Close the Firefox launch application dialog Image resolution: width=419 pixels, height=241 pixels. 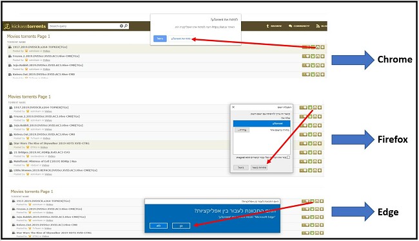coord(233,107)
